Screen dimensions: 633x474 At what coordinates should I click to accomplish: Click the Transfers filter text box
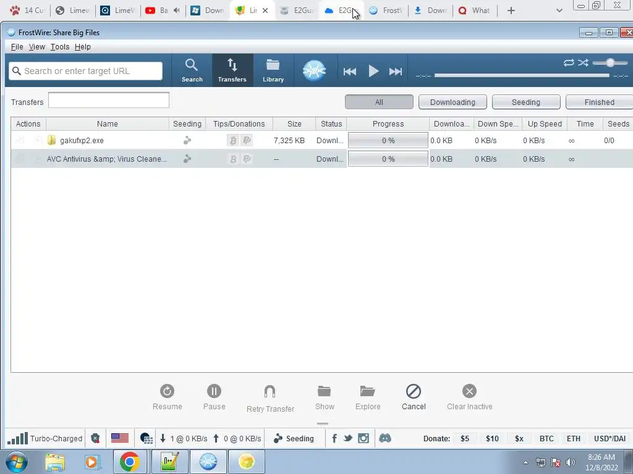tap(109, 101)
